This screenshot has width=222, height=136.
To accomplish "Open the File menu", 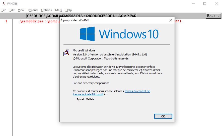I will pos(4,10).
